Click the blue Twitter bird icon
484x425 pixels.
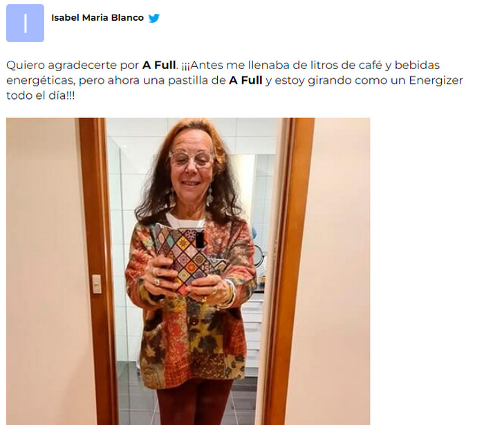153,18
